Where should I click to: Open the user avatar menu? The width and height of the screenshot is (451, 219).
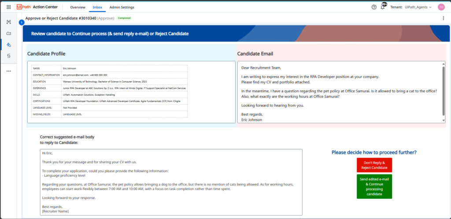pos(441,7)
